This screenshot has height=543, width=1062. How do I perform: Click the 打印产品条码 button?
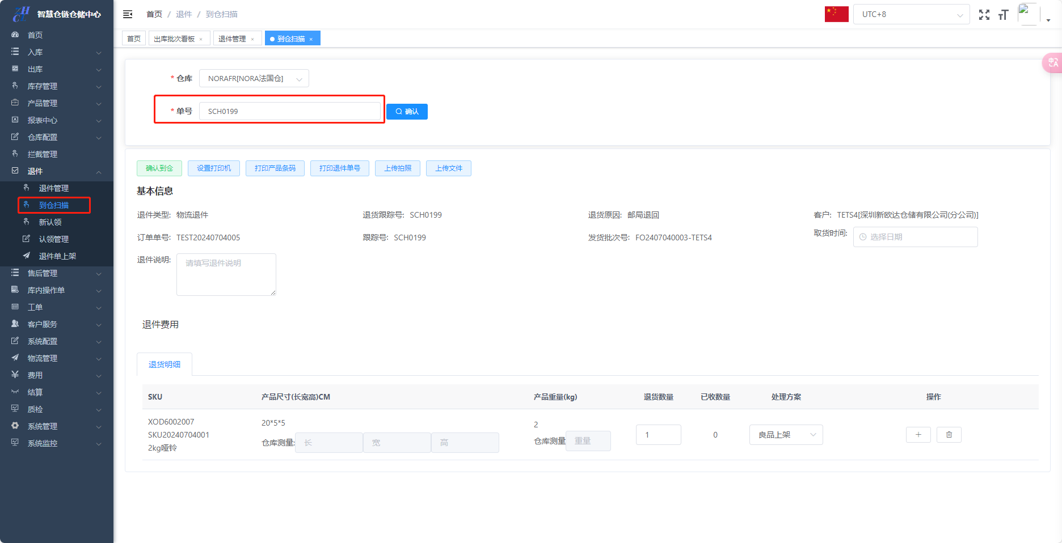tap(275, 168)
